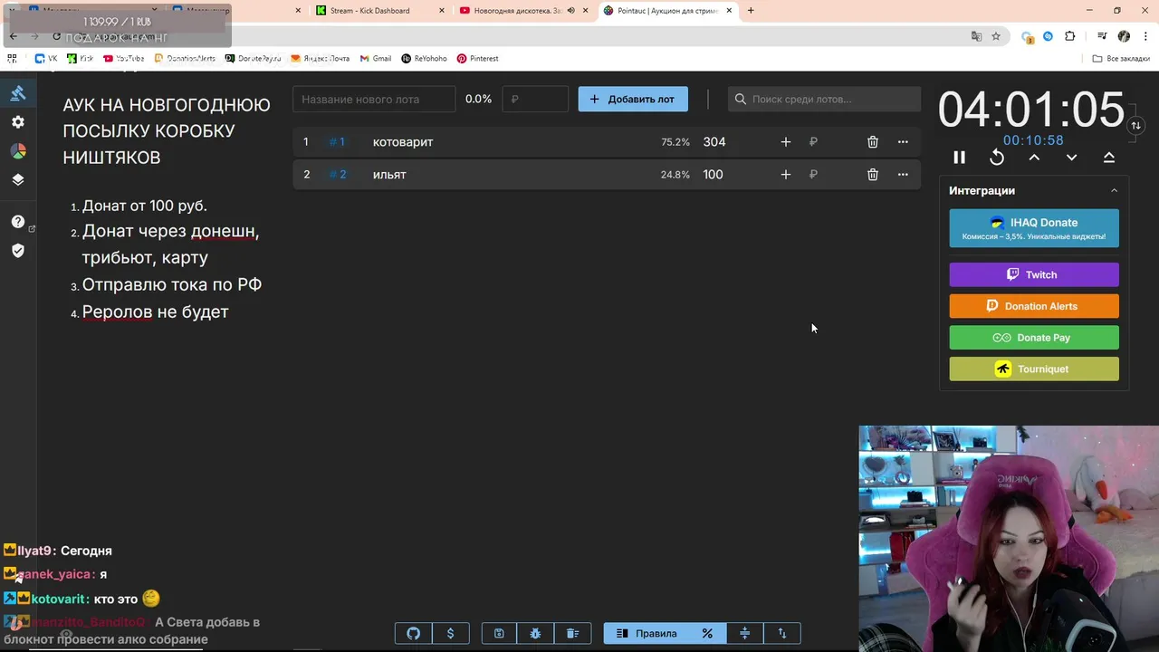
Task: Toggle the sort arrows in bottom toolbar
Action: click(782, 634)
